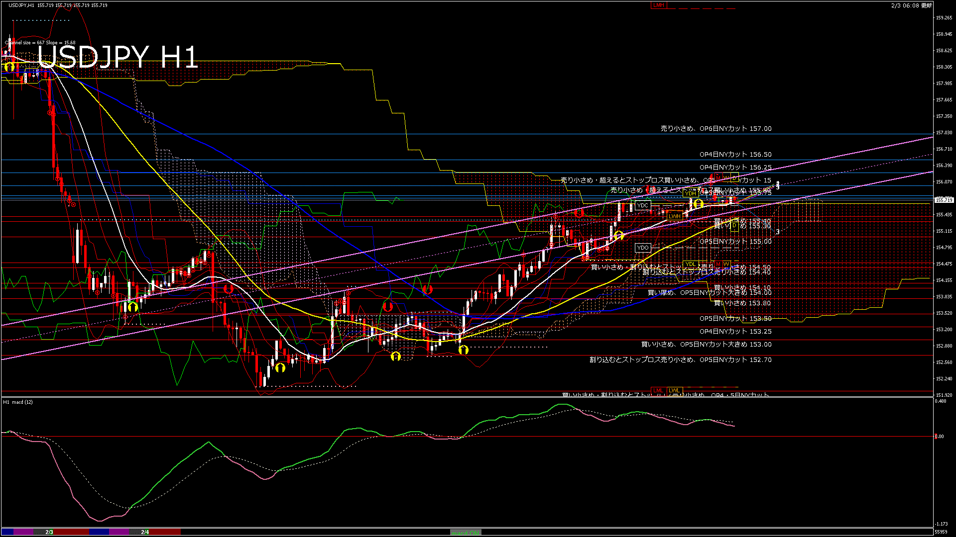Click the YDO label box
Image resolution: width=956 pixels, height=537 pixels.
[x=643, y=248]
